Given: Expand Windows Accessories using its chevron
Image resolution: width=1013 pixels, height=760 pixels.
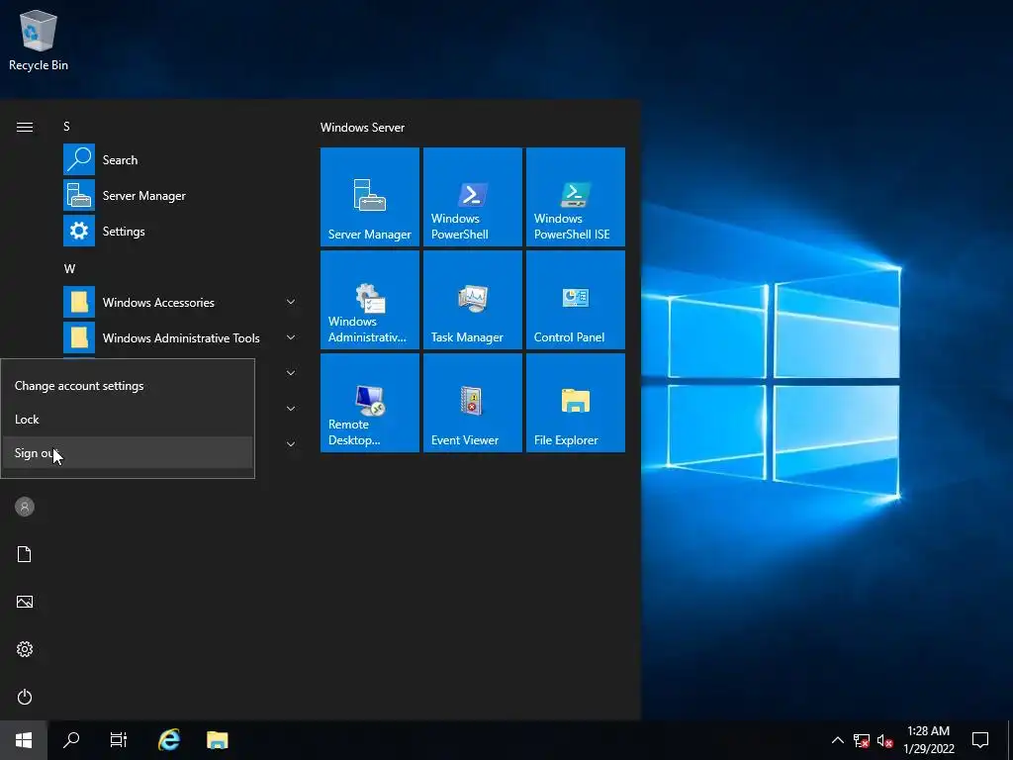Looking at the screenshot, I should pos(291,302).
